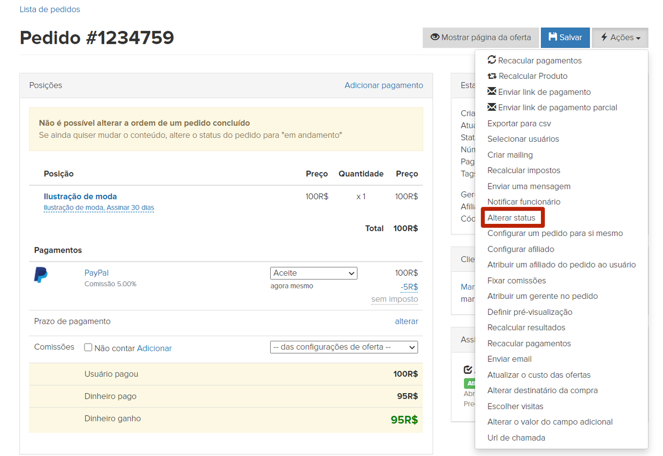Choose Exportar para csv menu option

click(x=519, y=124)
